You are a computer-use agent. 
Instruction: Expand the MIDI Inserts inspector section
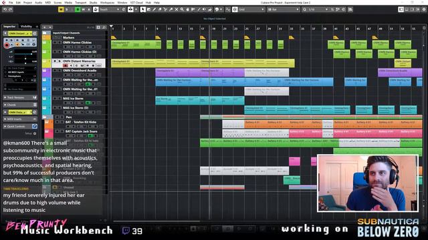[5, 119]
